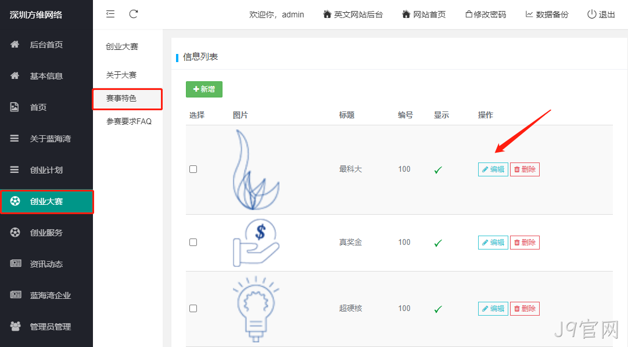Open the 资讯动态 sidebar menu
628x347 pixels.
pyautogui.click(x=46, y=264)
